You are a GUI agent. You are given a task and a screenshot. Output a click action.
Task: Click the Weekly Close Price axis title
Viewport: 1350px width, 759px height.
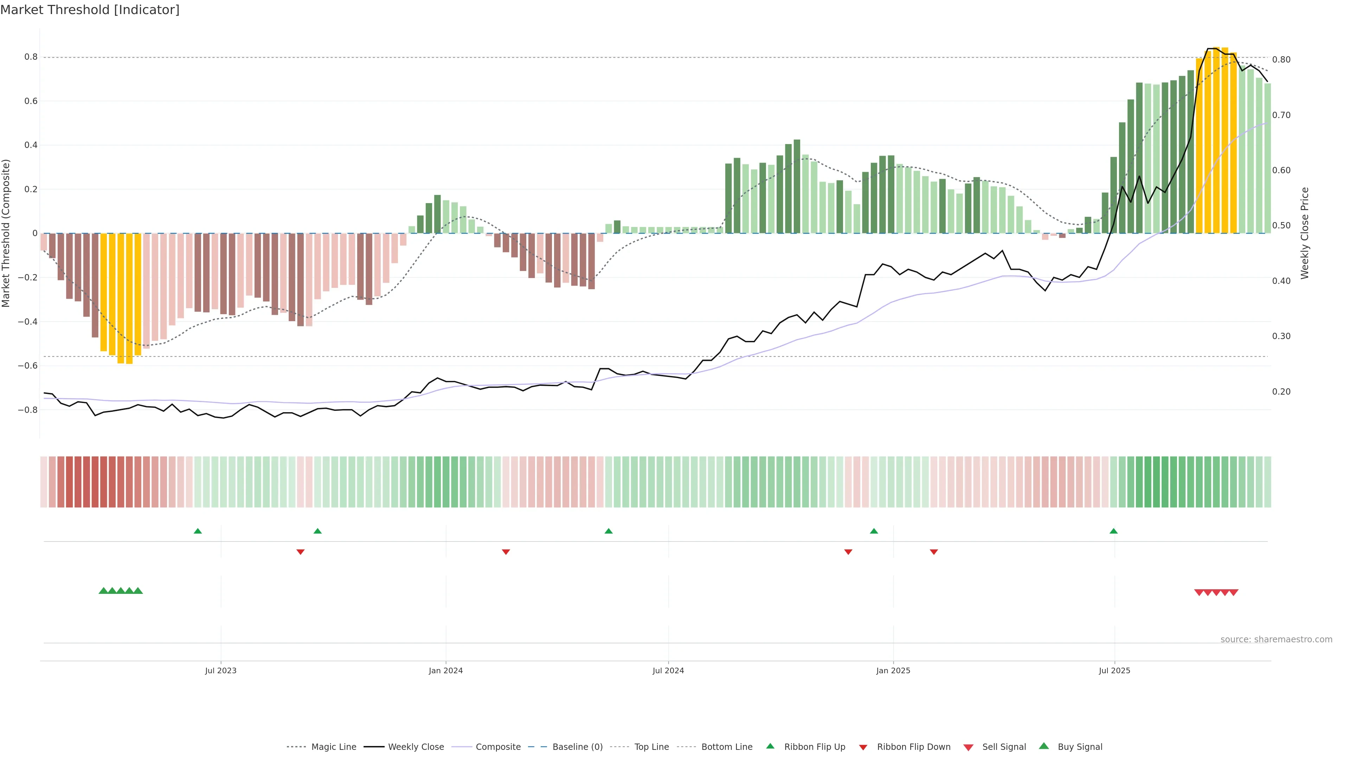[1304, 233]
